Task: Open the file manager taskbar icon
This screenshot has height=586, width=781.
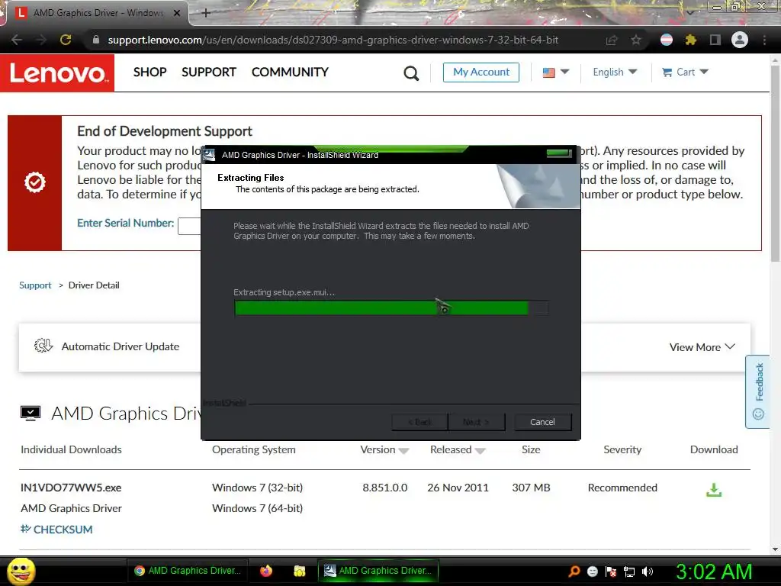Action: point(299,571)
